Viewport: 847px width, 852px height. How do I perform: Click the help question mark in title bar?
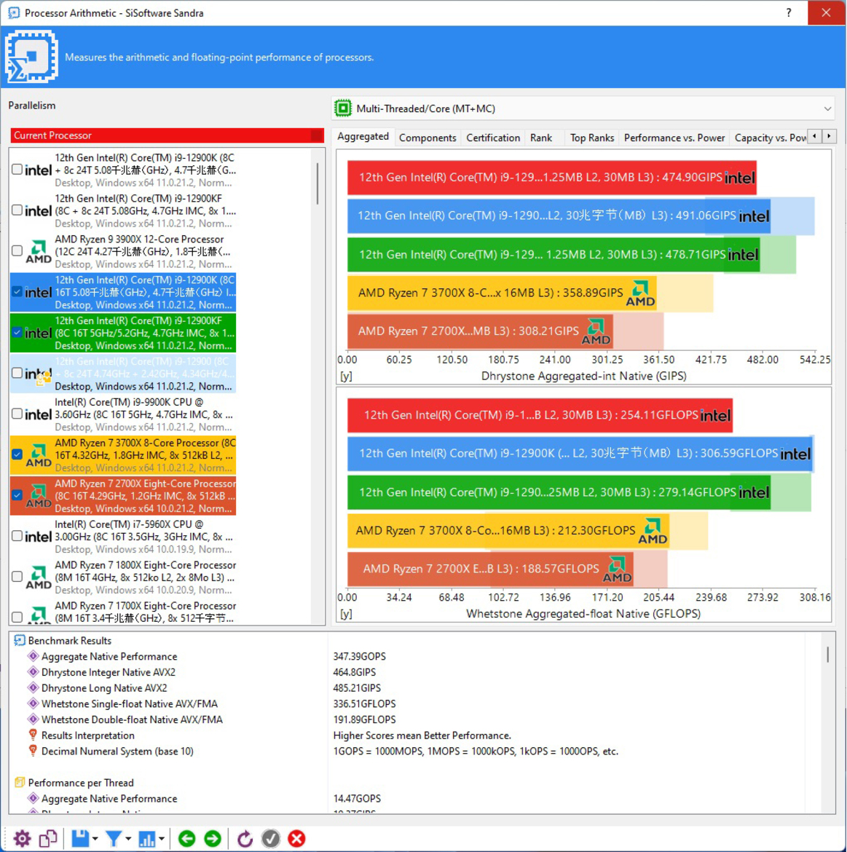tap(788, 12)
